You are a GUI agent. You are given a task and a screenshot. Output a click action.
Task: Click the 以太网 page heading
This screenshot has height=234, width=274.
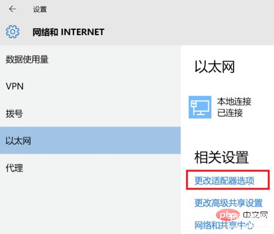pos(215,67)
